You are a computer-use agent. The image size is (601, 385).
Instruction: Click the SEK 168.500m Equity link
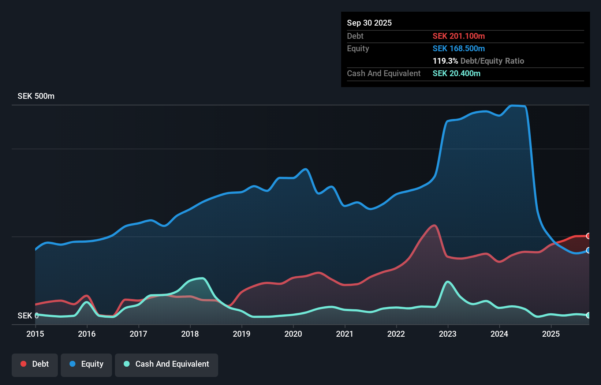pyautogui.click(x=459, y=48)
